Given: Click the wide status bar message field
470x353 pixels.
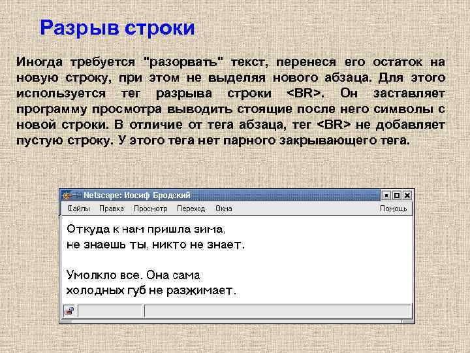Looking at the screenshot, I should 277,311.
